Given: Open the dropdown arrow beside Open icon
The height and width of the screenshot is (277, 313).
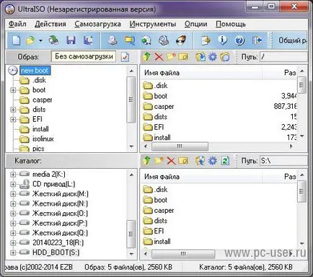Looking at the screenshot, I should coord(40,40).
